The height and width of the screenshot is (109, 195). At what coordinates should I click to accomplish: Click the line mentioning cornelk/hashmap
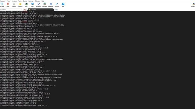pos(32,17)
